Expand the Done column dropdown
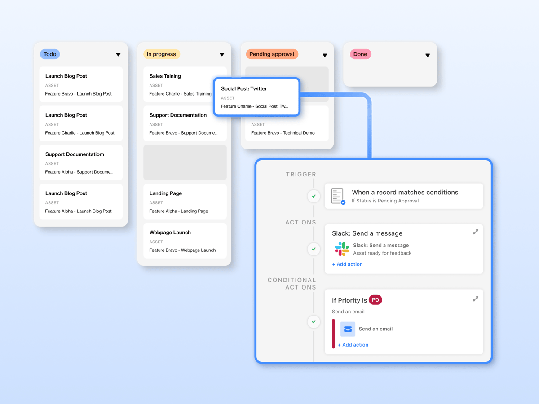539x404 pixels. coord(427,55)
